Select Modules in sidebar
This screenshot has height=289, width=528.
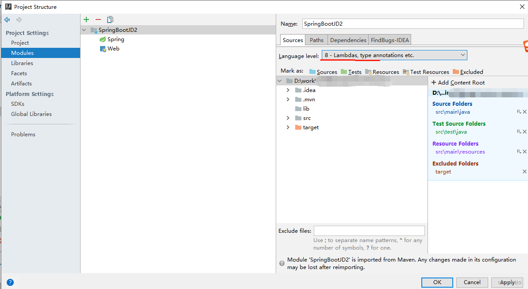[x=41, y=53]
